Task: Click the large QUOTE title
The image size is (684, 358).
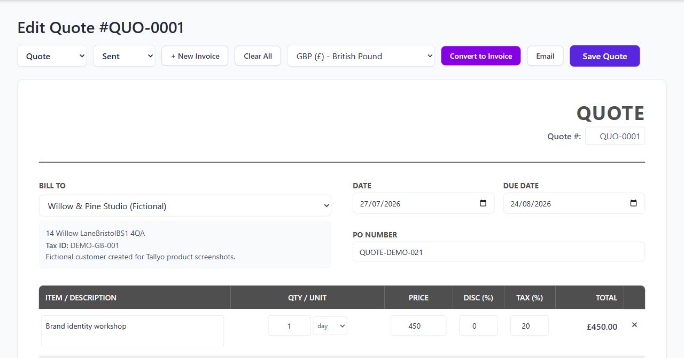Action: [x=610, y=113]
